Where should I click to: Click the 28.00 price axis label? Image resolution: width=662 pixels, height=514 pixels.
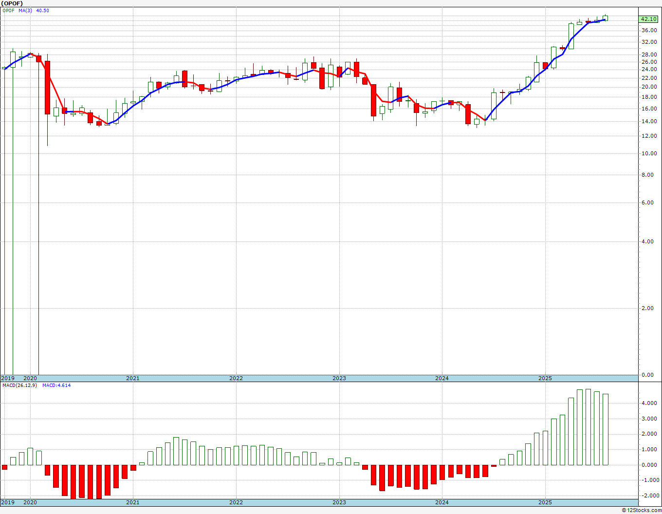[x=649, y=55]
